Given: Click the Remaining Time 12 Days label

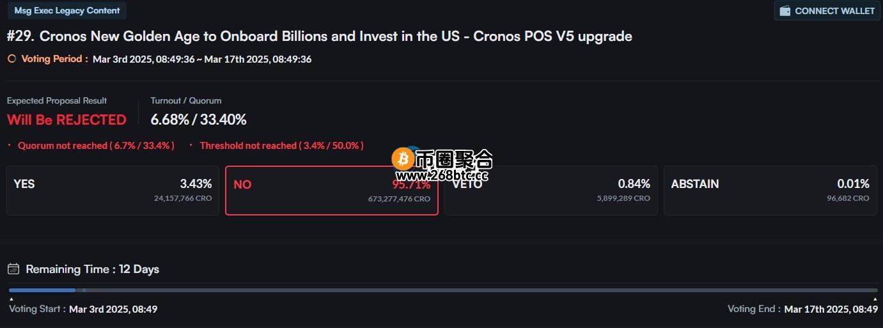Looking at the screenshot, I should click(x=92, y=269).
